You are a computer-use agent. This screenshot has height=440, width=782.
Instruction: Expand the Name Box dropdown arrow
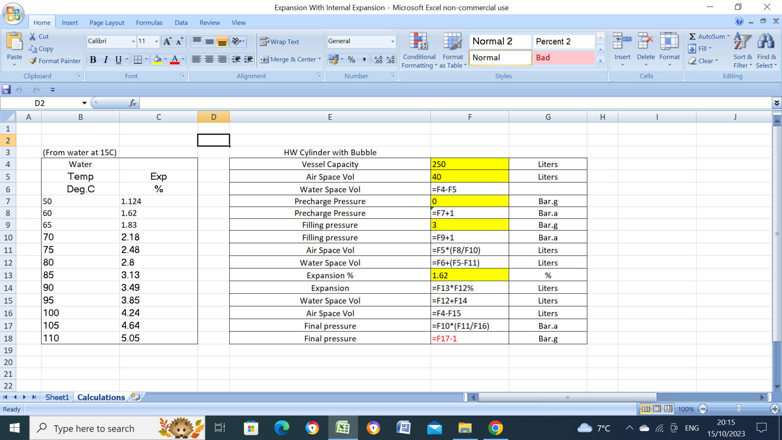click(84, 103)
